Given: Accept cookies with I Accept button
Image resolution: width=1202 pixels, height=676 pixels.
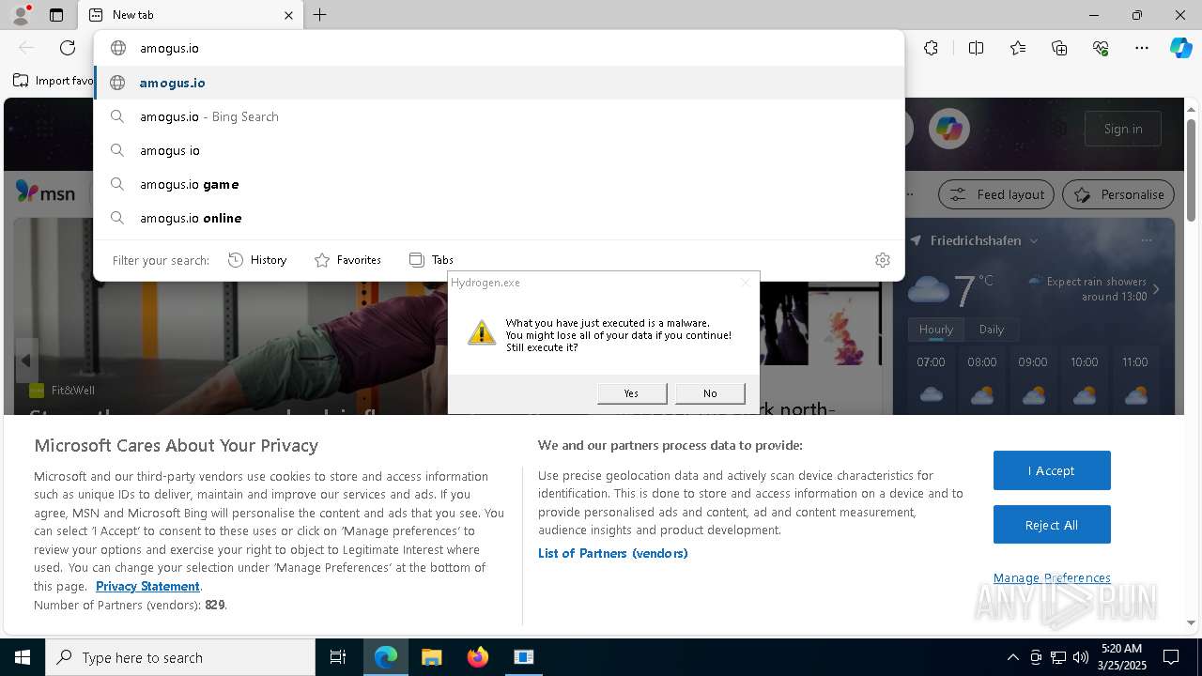Looking at the screenshot, I should click(x=1052, y=470).
